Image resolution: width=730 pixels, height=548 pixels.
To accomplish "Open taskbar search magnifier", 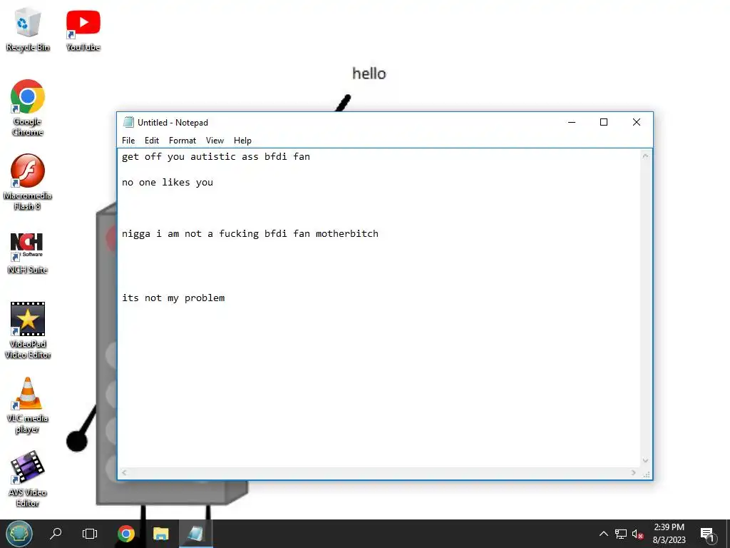I will [56, 534].
